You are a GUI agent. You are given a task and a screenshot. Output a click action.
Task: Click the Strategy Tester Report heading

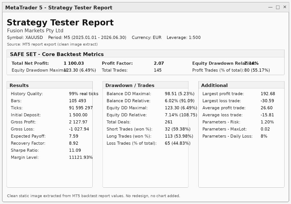point(60,22)
